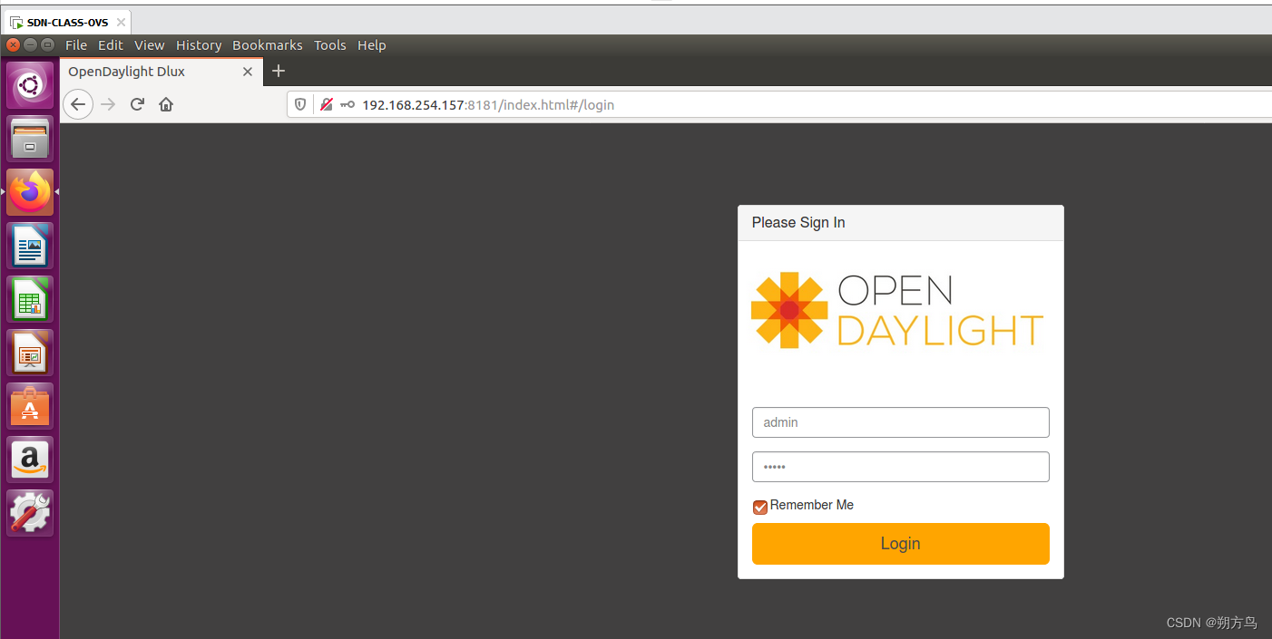Open the Help menu

tap(372, 45)
